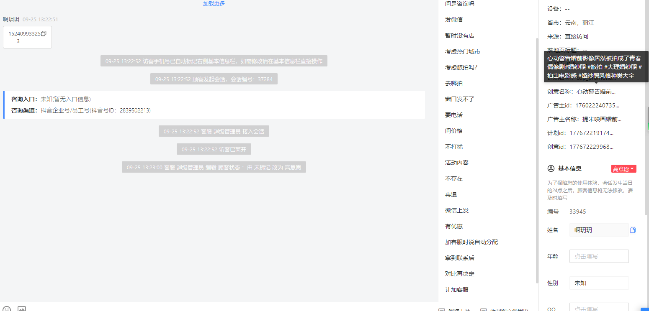Click the person icon next to 基本信息
Viewport: 649px width, 311px height.
click(551, 168)
